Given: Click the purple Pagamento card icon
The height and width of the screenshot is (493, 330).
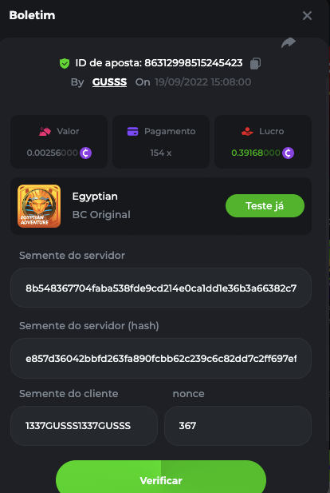Looking at the screenshot, I should (x=132, y=131).
